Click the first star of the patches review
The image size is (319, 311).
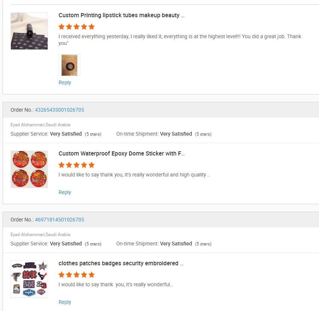tap(62, 275)
